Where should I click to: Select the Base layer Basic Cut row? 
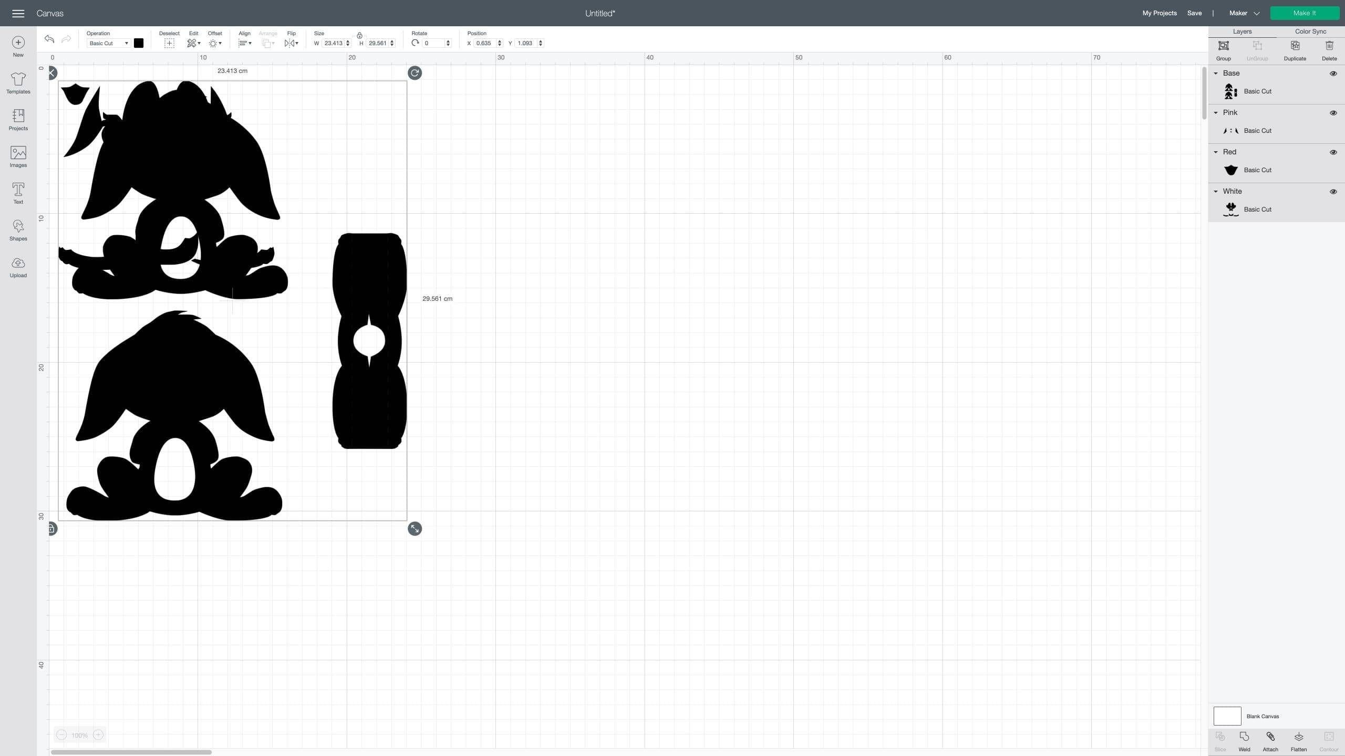[1276, 91]
